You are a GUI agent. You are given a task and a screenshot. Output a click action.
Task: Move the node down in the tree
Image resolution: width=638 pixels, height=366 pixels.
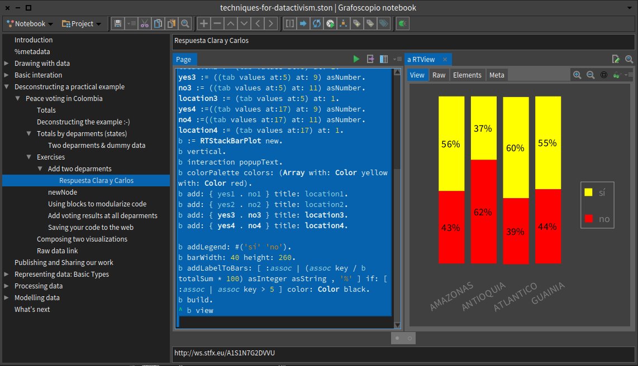click(244, 23)
